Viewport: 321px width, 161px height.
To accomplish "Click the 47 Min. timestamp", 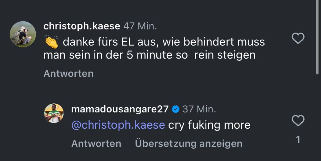I will (140, 26).
